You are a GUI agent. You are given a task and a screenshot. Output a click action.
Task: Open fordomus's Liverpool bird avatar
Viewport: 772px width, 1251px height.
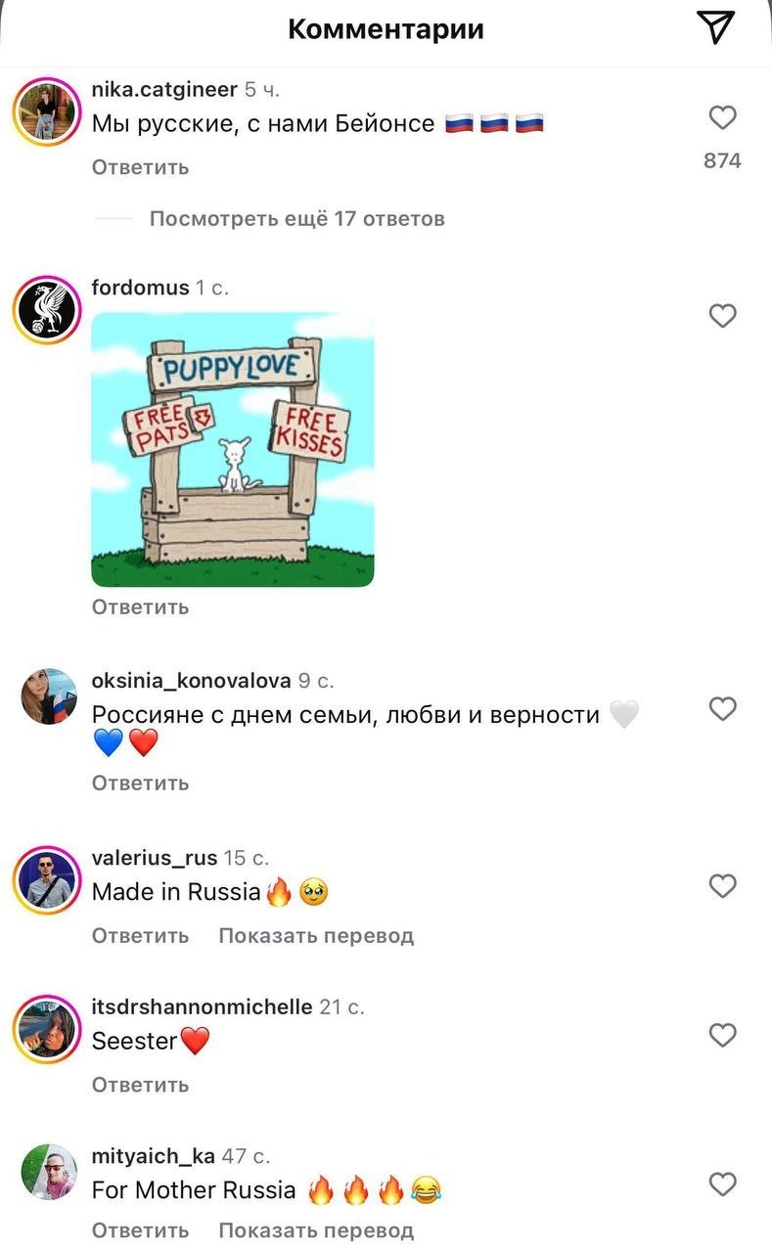[x=47, y=309]
